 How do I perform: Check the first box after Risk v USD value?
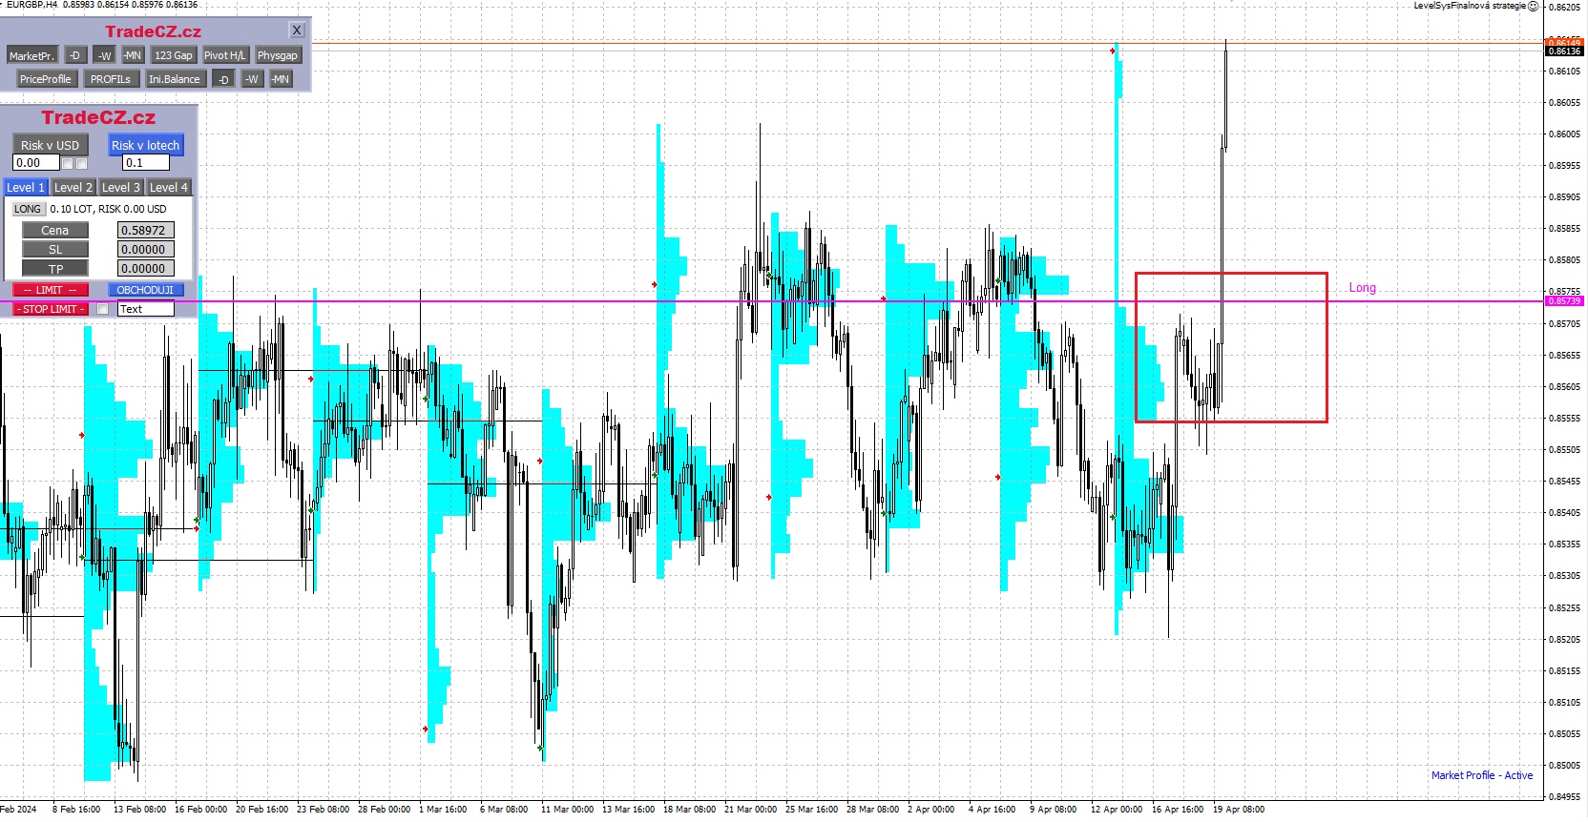click(68, 163)
